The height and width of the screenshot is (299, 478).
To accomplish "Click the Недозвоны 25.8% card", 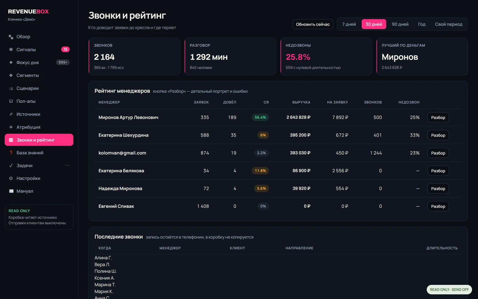I will click(x=326, y=56).
